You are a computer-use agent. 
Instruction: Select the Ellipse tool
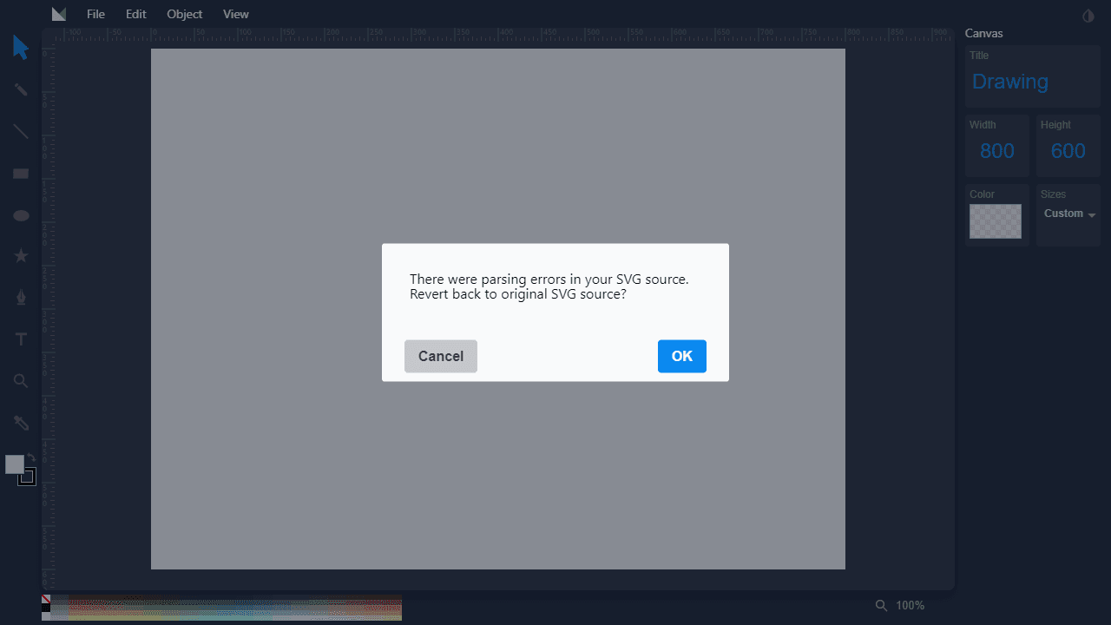coord(21,215)
